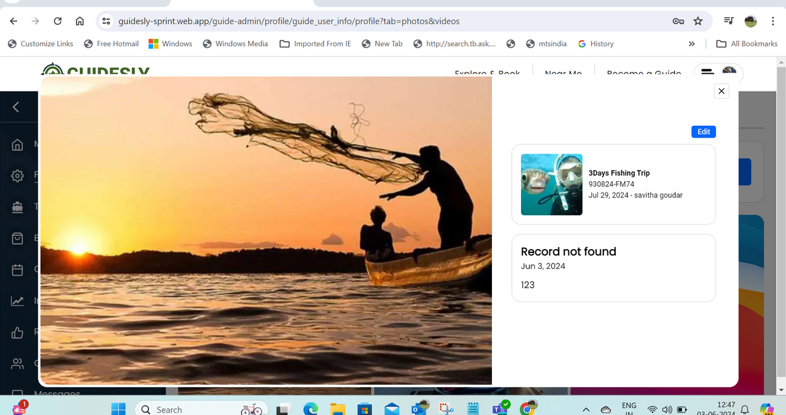Open the boat icon in the sidebar

[x=18, y=207]
